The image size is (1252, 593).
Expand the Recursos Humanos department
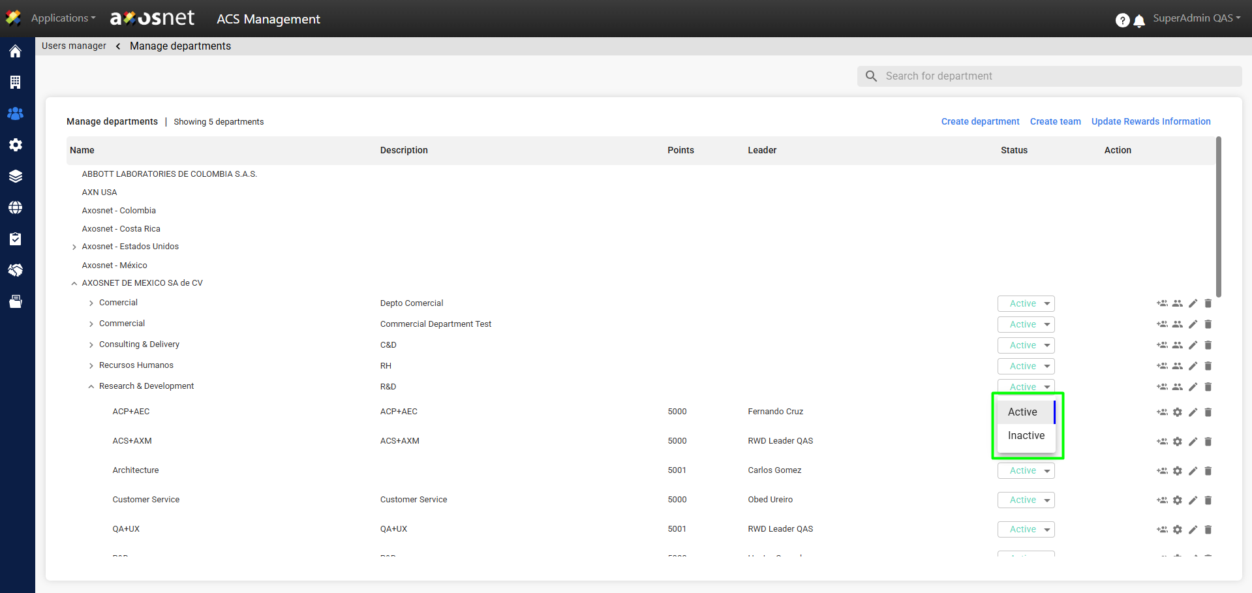tap(91, 366)
